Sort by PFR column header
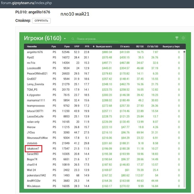 pos(87,47)
